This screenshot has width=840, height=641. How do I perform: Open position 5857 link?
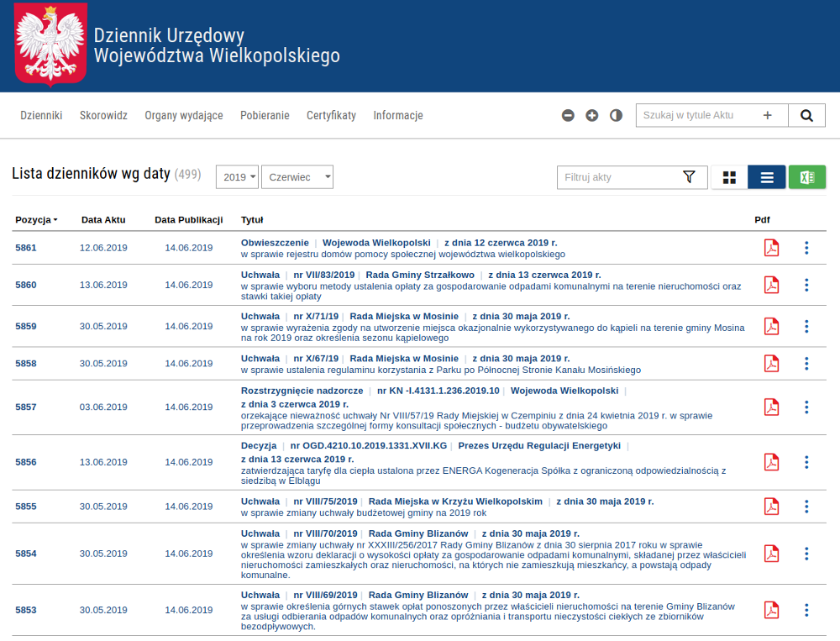(x=26, y=407)
